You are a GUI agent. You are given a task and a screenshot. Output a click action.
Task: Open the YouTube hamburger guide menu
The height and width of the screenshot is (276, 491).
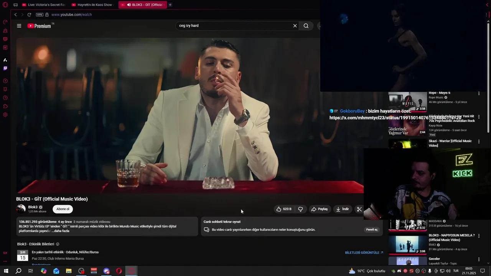pos(19,26)
